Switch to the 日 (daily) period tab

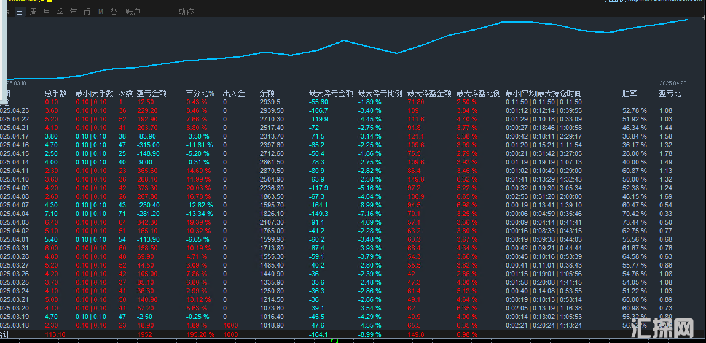[x=20, y=12]
